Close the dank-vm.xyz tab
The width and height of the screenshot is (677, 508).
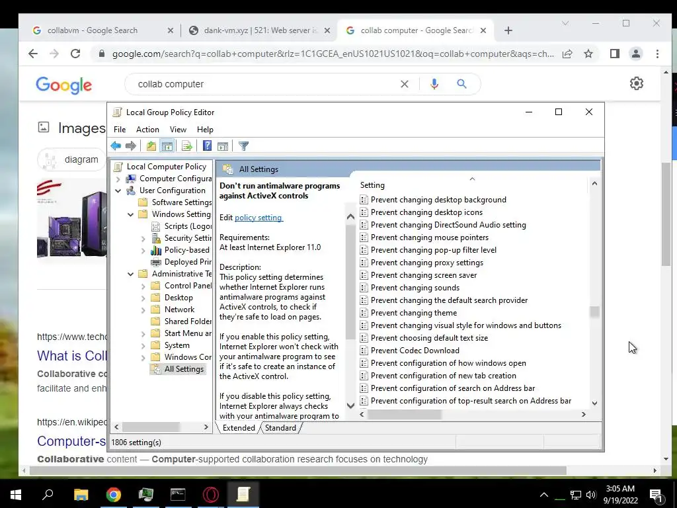click(x=327, y=30)
